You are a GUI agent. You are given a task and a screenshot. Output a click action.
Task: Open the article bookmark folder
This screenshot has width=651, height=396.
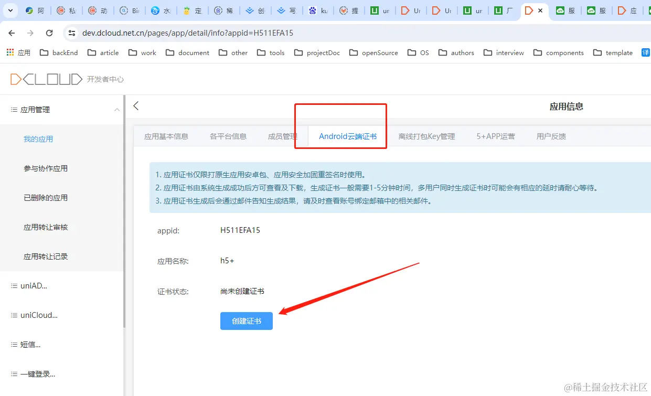[x=103, y=52]
